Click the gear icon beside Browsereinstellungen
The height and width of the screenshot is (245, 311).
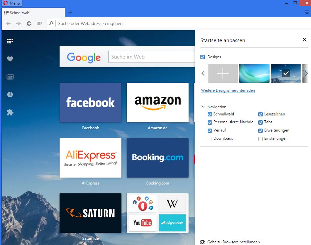click(x=202, y=242)
